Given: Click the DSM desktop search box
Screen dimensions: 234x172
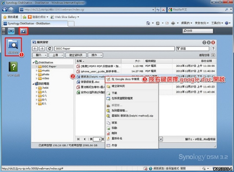Looking at the screenshot, I should point(198,31).
